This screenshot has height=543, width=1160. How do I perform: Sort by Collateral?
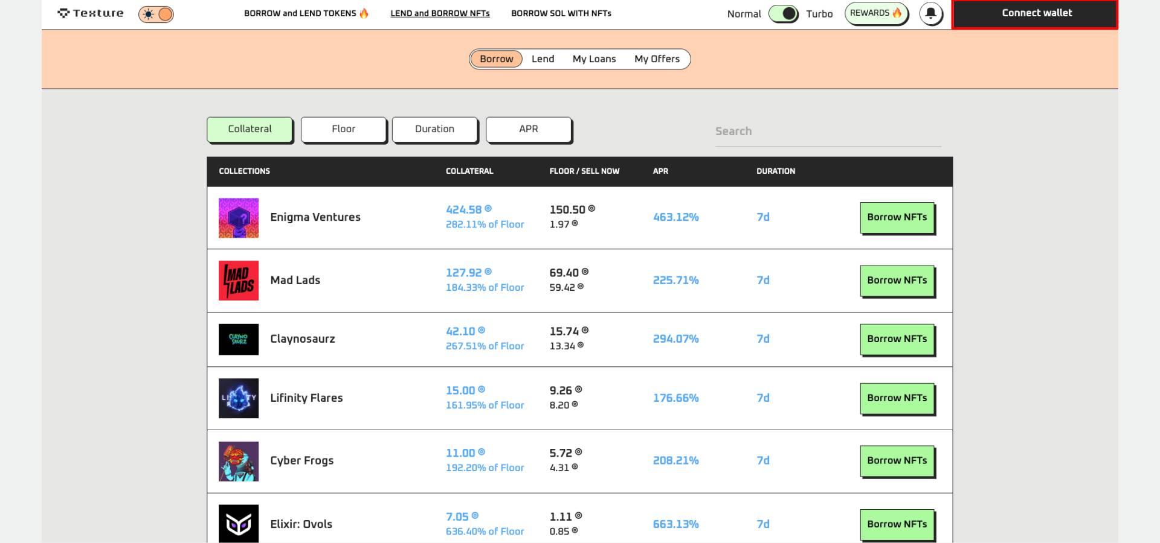(250, 129)
